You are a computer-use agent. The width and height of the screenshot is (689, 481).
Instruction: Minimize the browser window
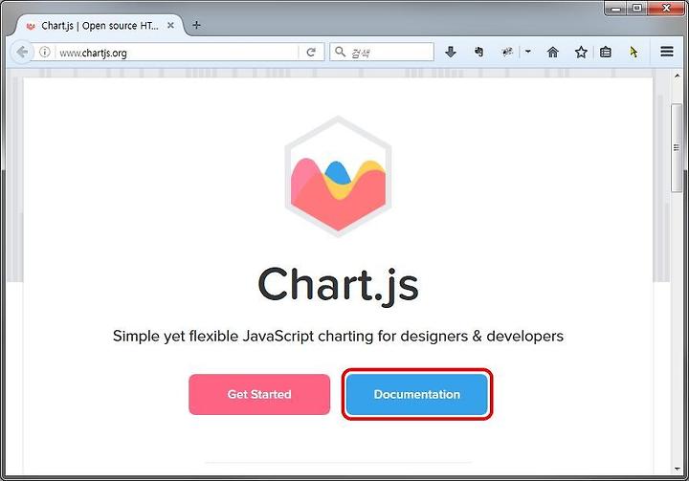(x=615, y=9)
